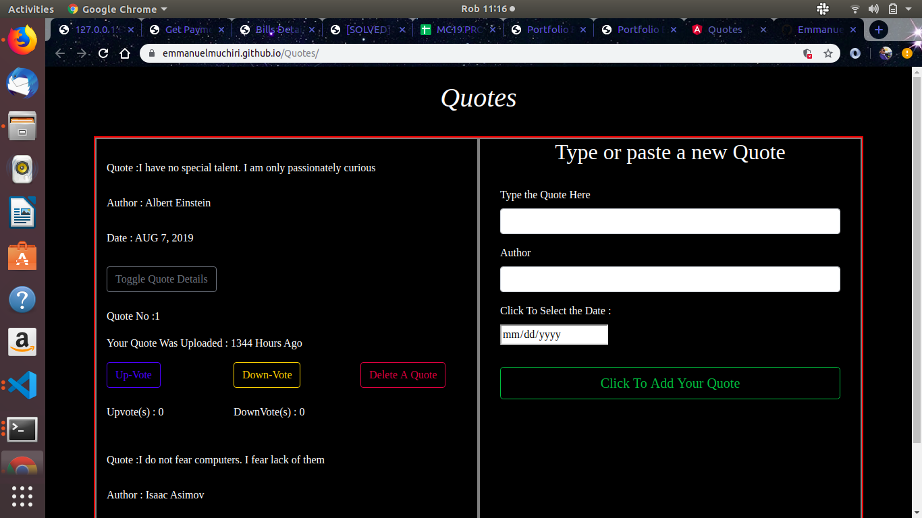Toggle Quote Details for Einstein quote
Image resolution: width=922 pixels, height=518 pixels.
161,279
